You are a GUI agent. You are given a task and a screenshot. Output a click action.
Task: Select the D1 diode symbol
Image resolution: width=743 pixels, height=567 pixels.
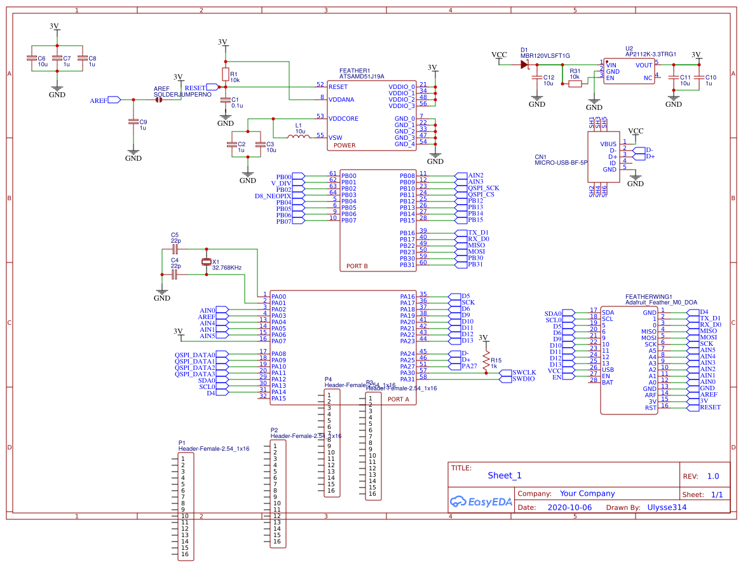[526, 64]
